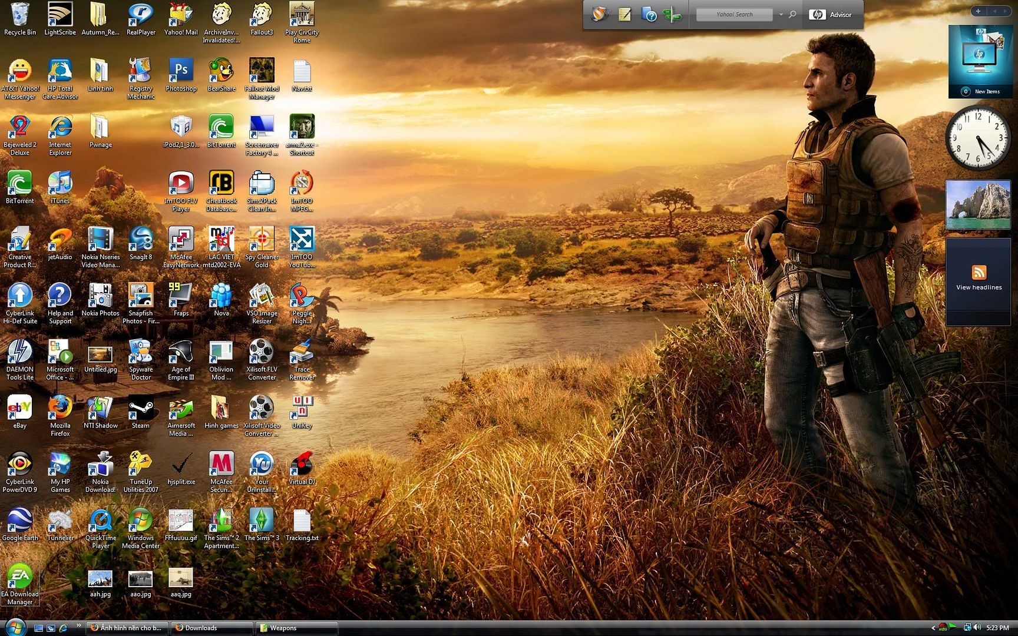Open the Cheatbook Database icon
The height and width of the screenshot is (636, 1018).
(x=222, y=191)
